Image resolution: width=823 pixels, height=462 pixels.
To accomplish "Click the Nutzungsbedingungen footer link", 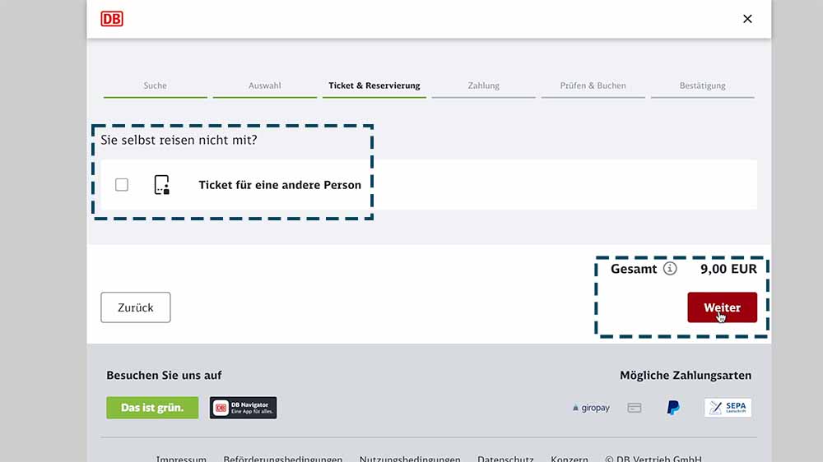I will pos(410,459).
